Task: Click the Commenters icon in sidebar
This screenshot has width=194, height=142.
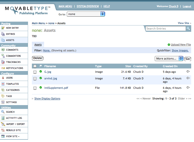Action: [x=3, y=56]
